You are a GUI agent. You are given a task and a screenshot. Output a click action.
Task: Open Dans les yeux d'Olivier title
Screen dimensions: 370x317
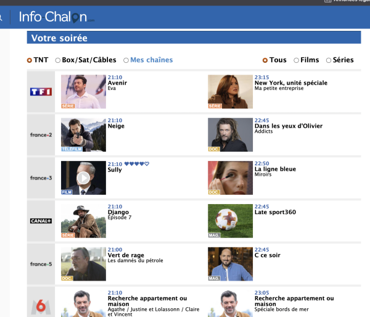289,126
